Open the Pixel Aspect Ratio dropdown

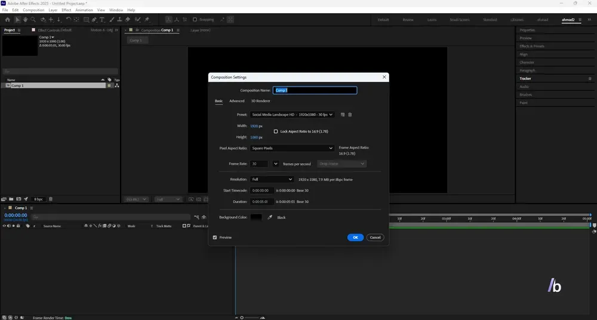292,148
